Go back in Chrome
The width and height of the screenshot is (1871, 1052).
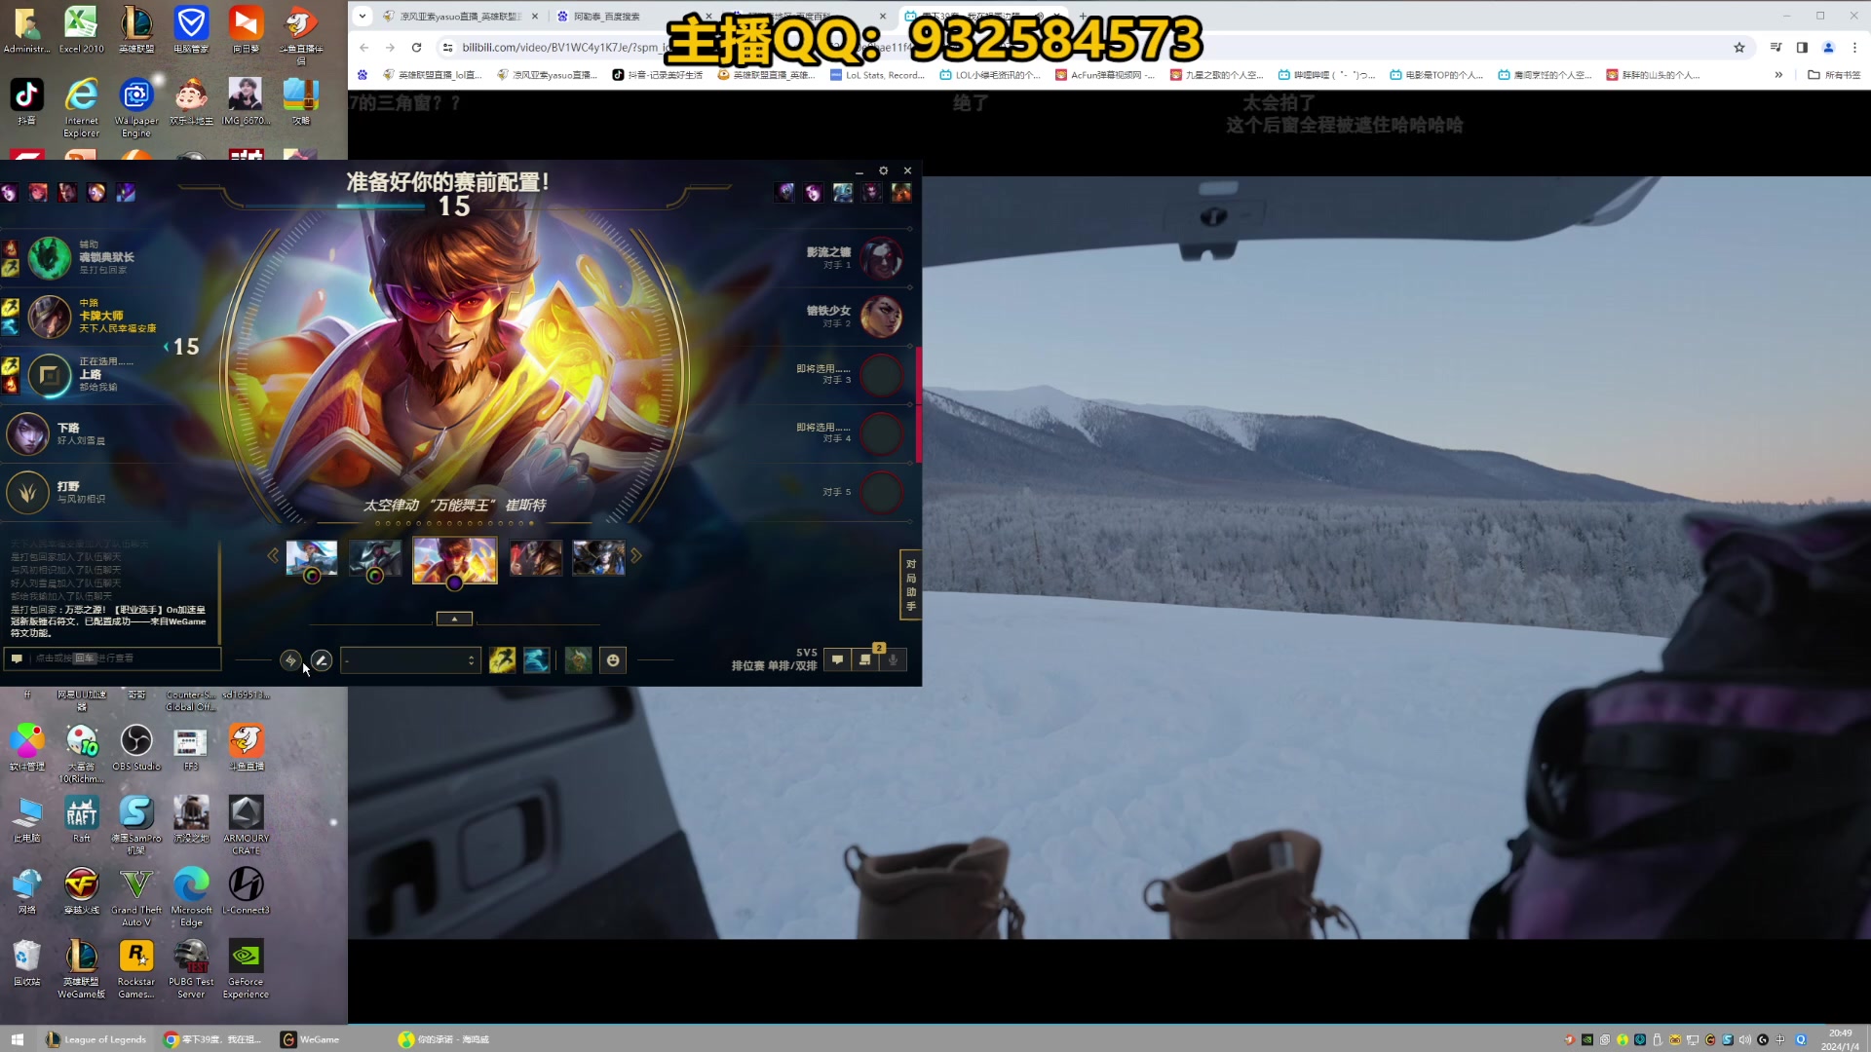[363, 47]
